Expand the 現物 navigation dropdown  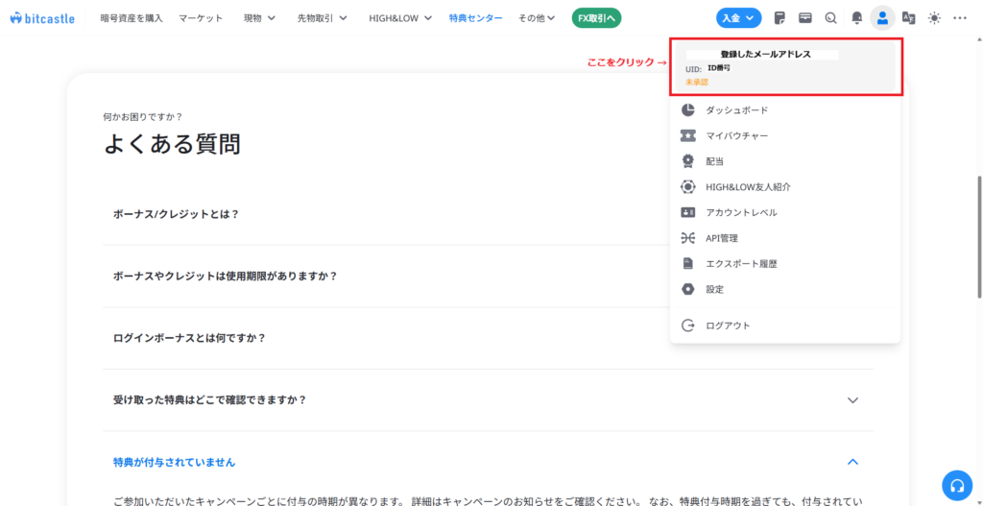(259, 18)
